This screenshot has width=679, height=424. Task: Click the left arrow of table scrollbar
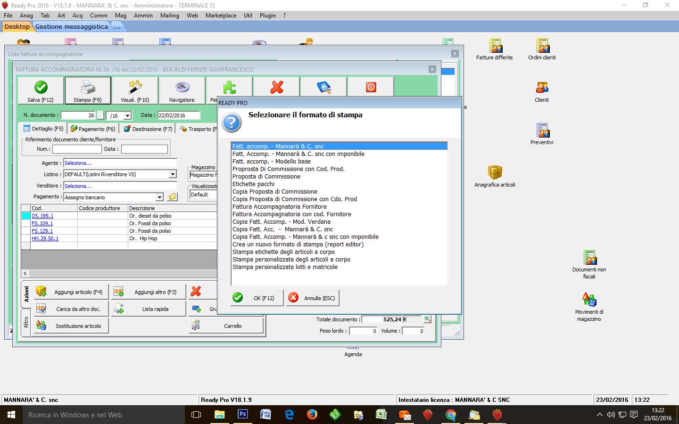pos(25,273)
